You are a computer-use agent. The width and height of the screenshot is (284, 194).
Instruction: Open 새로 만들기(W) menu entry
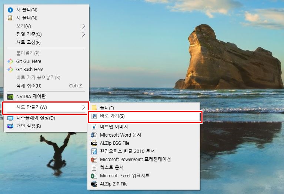coord(46,107)
